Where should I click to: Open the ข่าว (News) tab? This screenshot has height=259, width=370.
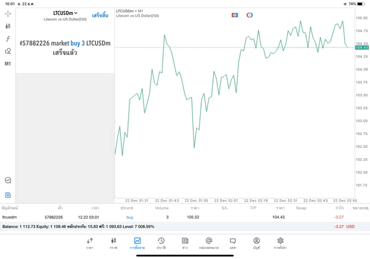[x=185, y=243]
